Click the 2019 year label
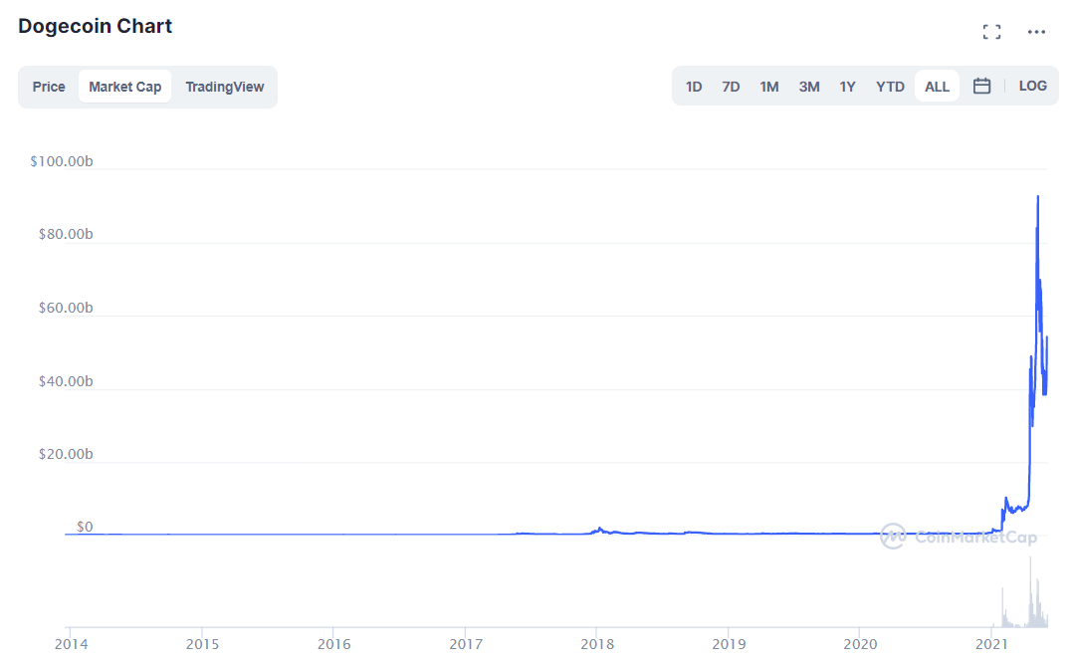 [729, 644]
